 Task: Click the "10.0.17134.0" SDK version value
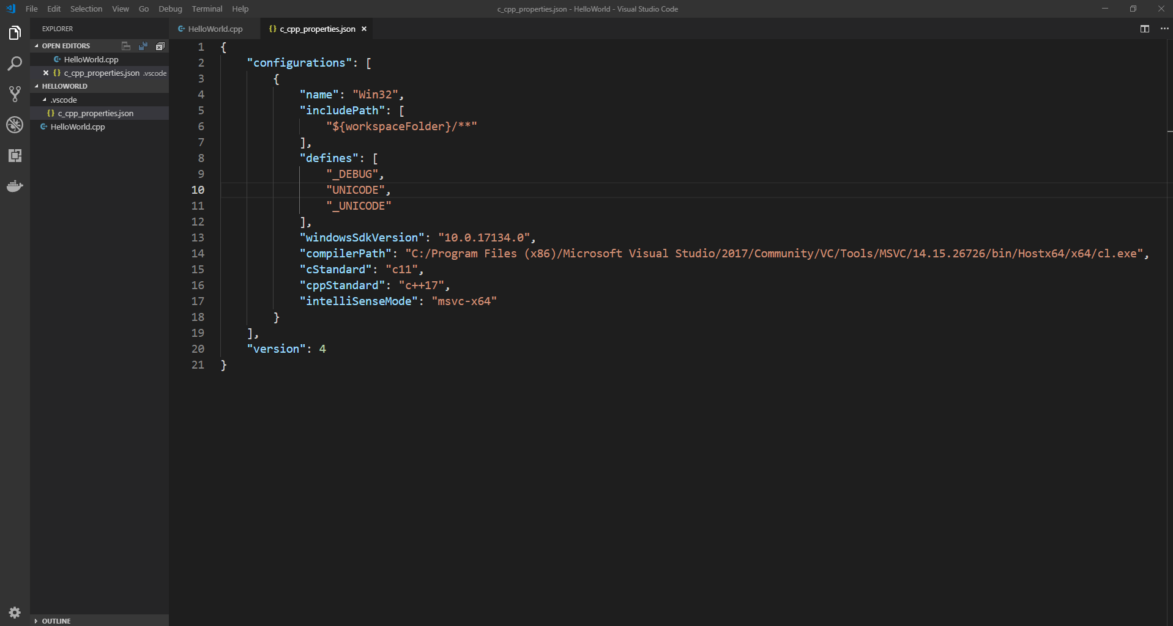point(484,238)
